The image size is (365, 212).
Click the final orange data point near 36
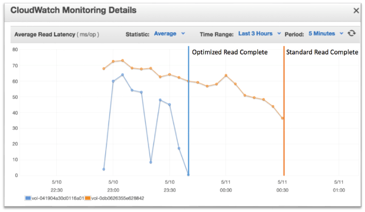coord(282,118)
